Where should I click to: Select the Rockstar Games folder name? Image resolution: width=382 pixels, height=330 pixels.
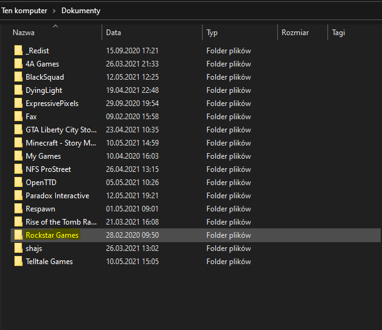pos(52,235)
